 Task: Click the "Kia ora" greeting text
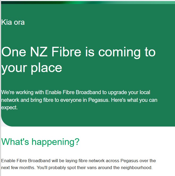click(x=13, y=22)
